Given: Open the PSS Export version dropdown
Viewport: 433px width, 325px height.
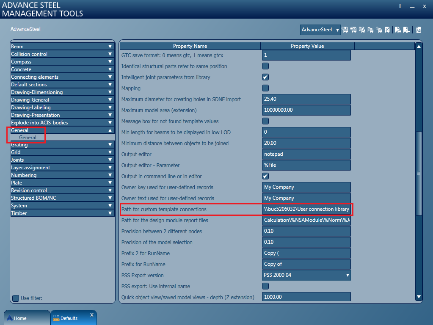Looking at the screenshot, I should click(306, 275).
